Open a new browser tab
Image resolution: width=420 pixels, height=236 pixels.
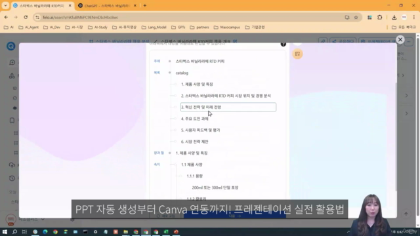coord(145,6)
